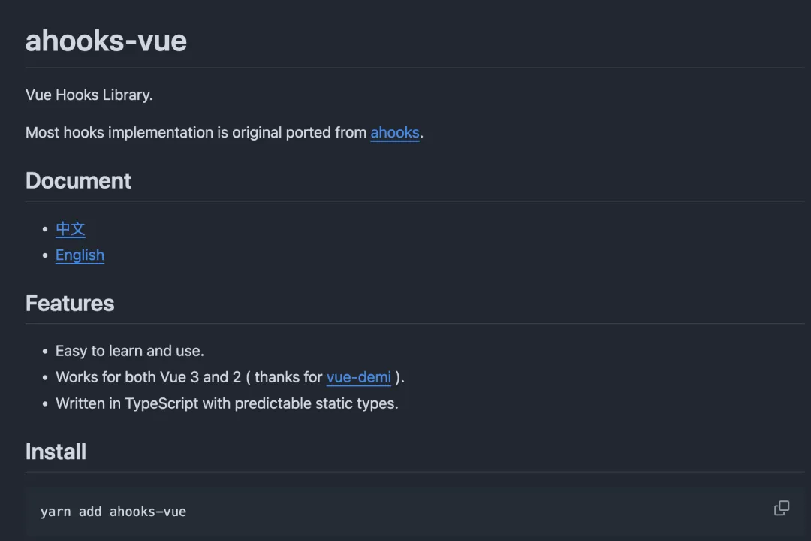The image size is (811, 541).
Task: Click the Features section heading
Action: point(70,303)
